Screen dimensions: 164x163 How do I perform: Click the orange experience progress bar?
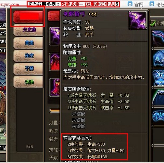click(55, 111)
